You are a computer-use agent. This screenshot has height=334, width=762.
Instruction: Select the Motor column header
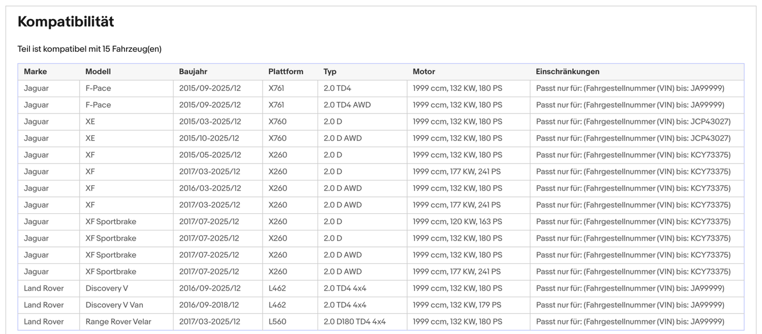(x=423, y=72)
